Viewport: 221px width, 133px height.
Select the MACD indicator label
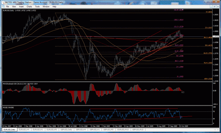pos(20,84)
